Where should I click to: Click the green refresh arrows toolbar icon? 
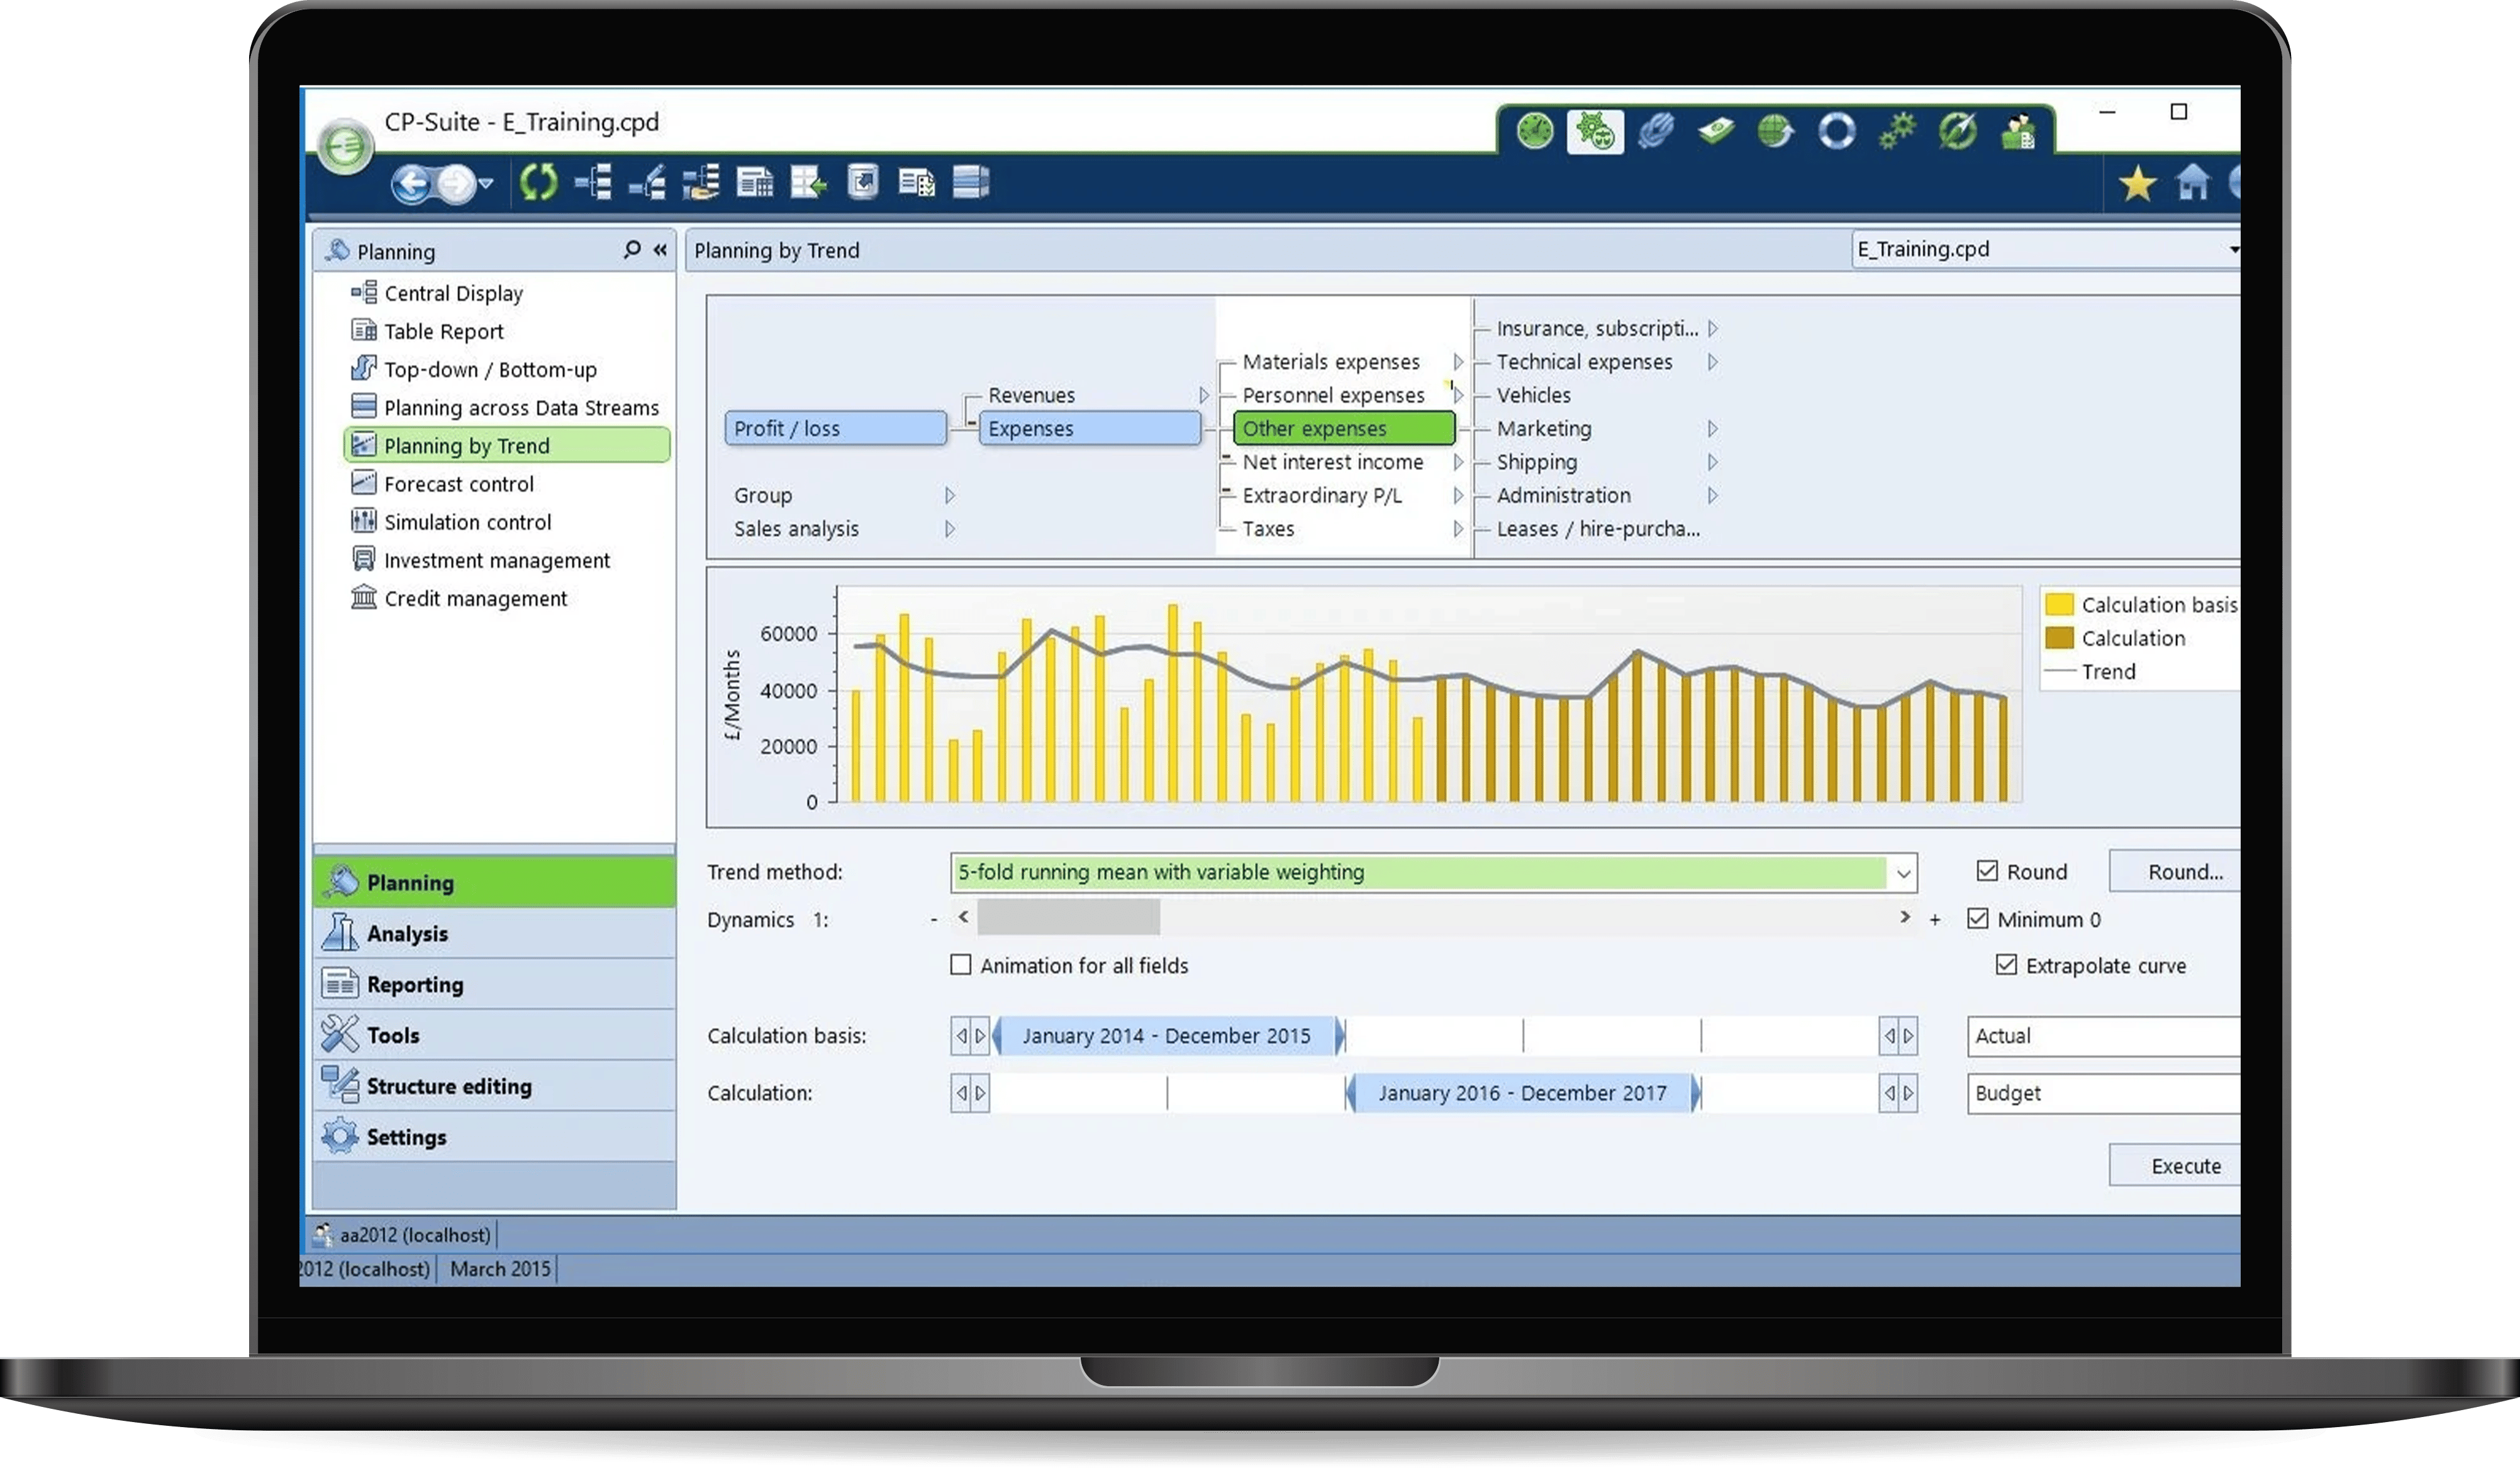point(538,182)
